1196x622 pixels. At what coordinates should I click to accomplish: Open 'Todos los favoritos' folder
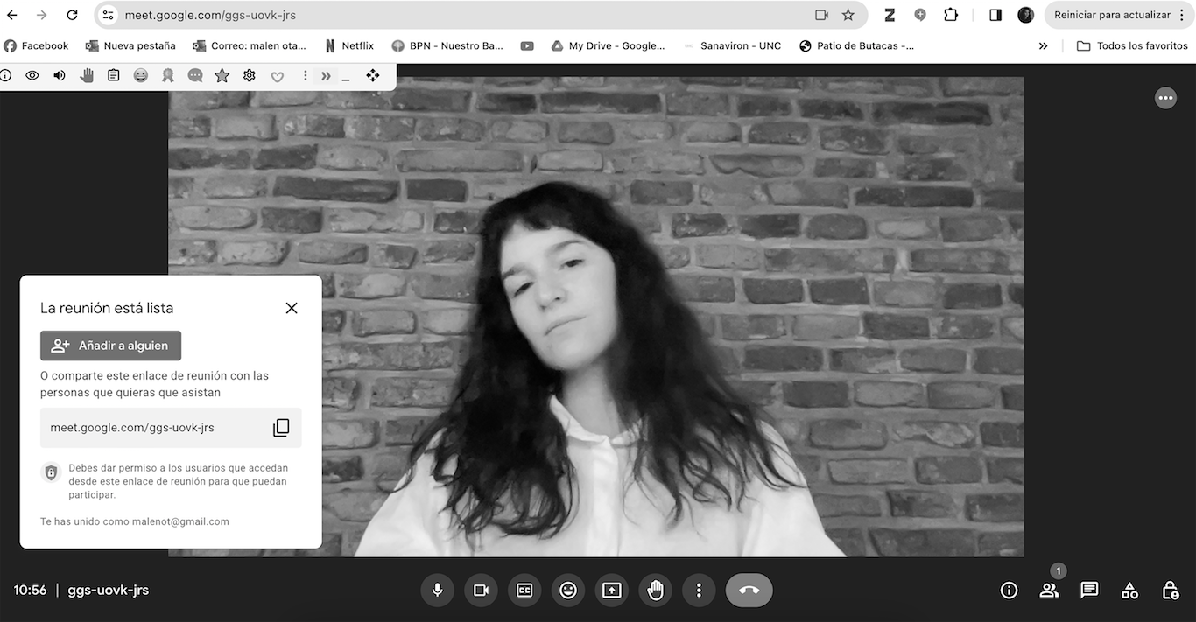[x=1133, y=45]
